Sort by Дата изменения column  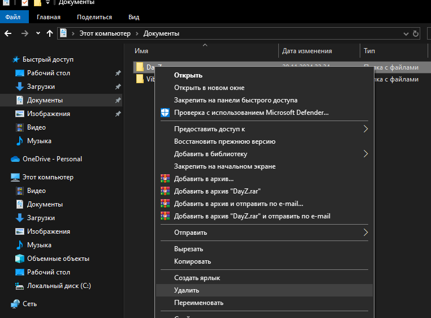307,51
